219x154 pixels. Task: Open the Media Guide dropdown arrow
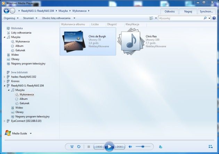(x=31, y=133)
